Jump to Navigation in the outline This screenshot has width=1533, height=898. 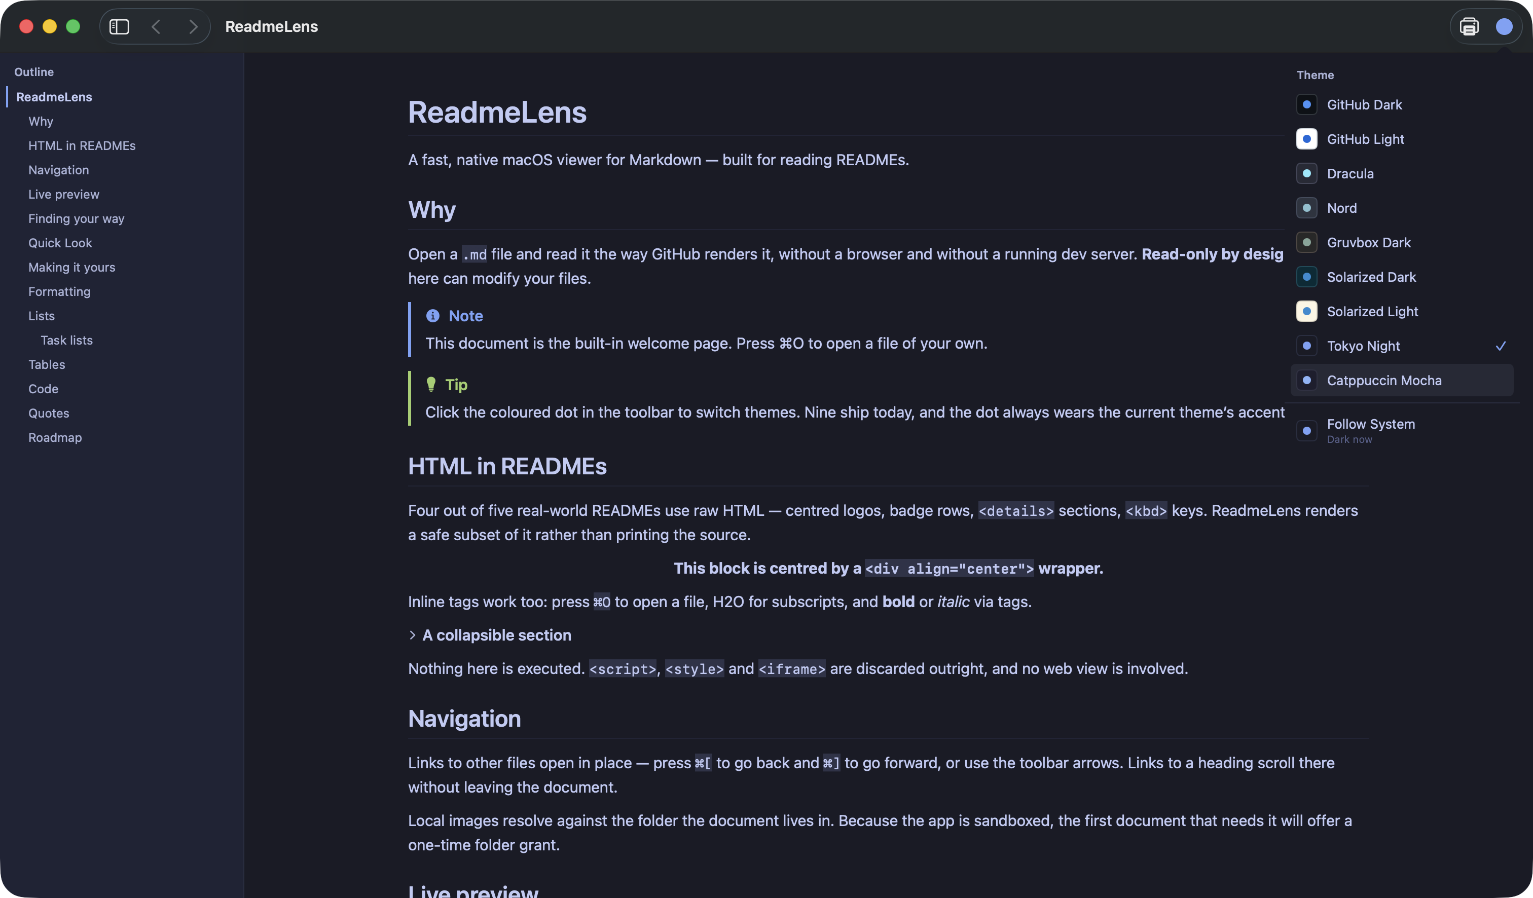pos(58,170)
